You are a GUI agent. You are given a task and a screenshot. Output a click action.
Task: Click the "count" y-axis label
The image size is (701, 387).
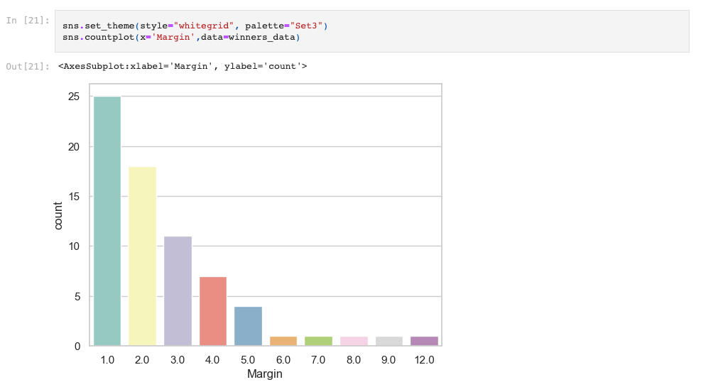(x=58, y=215)
